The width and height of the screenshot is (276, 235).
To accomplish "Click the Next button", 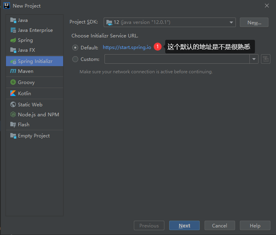I will click(185, 225).
